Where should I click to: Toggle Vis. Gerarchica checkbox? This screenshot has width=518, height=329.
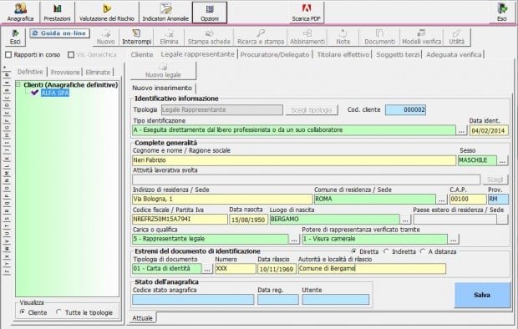(71, 54)
